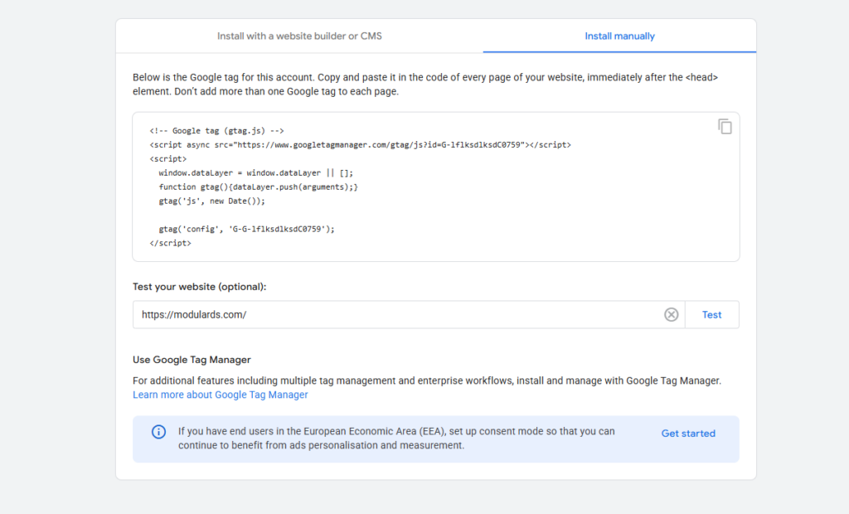
Task: Select the Install manually tab
Action: pos(619,36)
